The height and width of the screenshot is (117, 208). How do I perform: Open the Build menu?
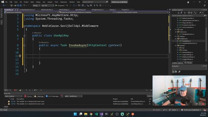coord(32,2)
